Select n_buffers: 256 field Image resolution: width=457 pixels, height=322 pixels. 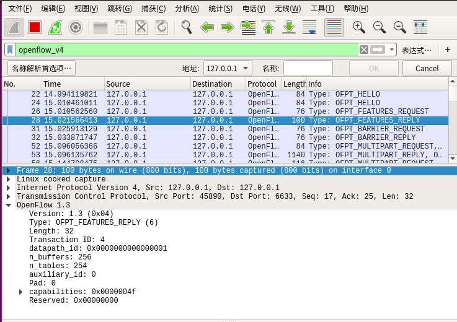coord(60,257)
